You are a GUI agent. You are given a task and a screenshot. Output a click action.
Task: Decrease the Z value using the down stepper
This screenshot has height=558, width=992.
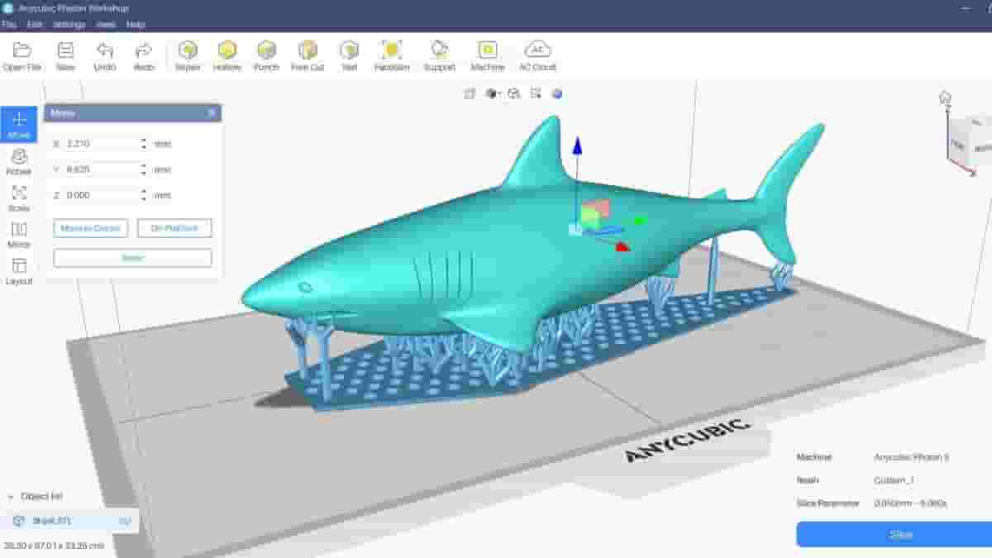point(142,198)
